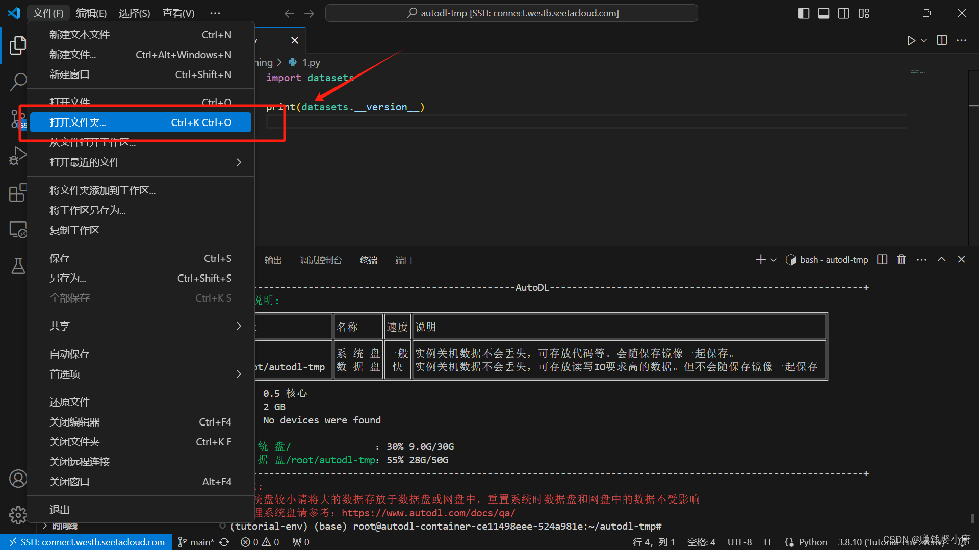Open the autodl.com/docs/qa link in terminal
Viewport: 979px width, 550px height.
[x=428, y=513]
